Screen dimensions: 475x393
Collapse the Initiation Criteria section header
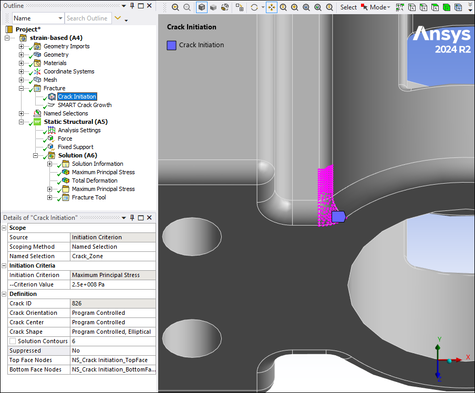5,265
